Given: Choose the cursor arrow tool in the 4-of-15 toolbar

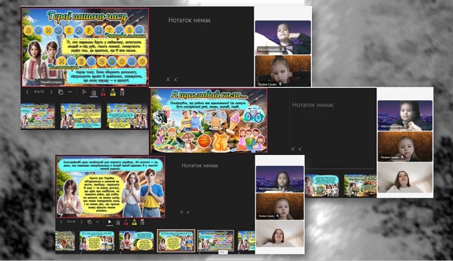Looking at the screenshot, I should (x=109, y=222).
